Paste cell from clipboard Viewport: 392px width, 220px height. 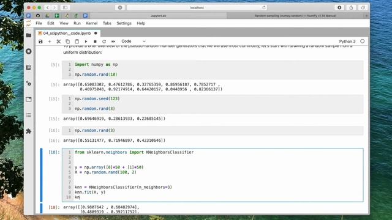tap(77, 42)
